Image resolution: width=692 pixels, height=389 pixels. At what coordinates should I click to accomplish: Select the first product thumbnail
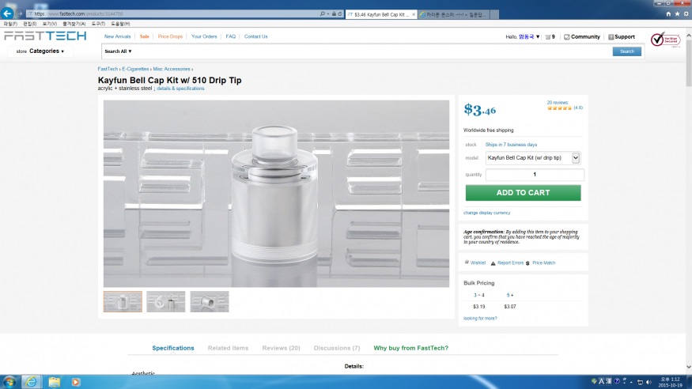pyautogui.click(x=123, y=302)
